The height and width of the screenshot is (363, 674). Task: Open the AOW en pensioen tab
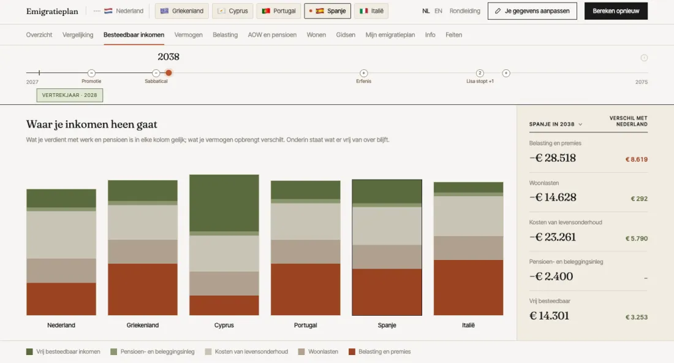(272, 35)
